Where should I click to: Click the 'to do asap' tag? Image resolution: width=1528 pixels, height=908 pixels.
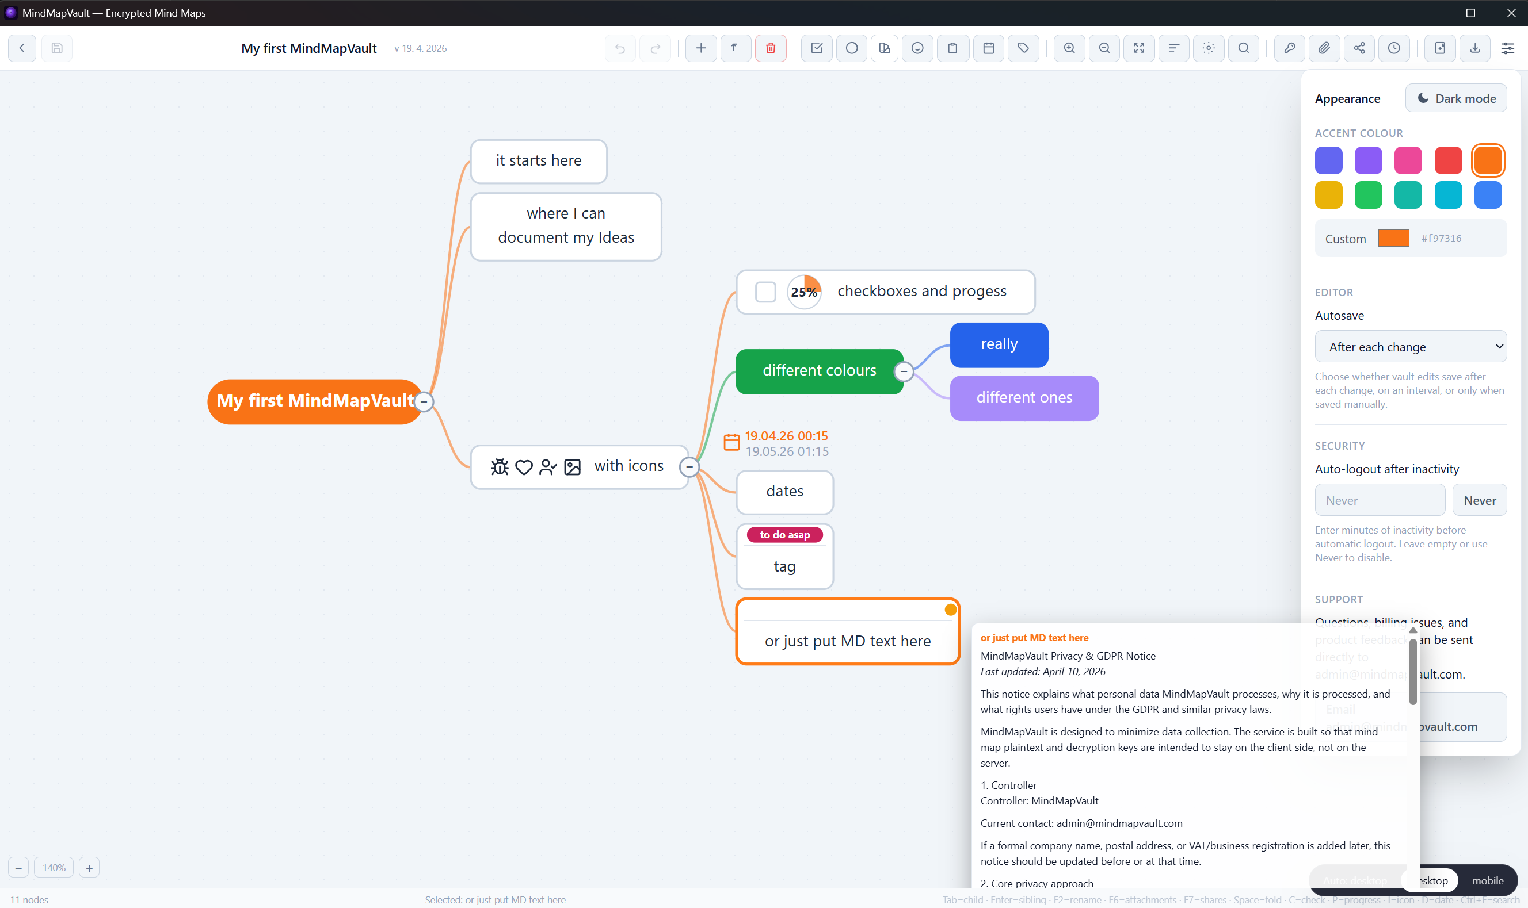click(x=785, y=535)
